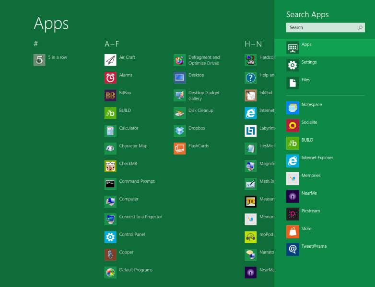
Task: Open the Help question mark icon
Action: [x=250, y=77]
